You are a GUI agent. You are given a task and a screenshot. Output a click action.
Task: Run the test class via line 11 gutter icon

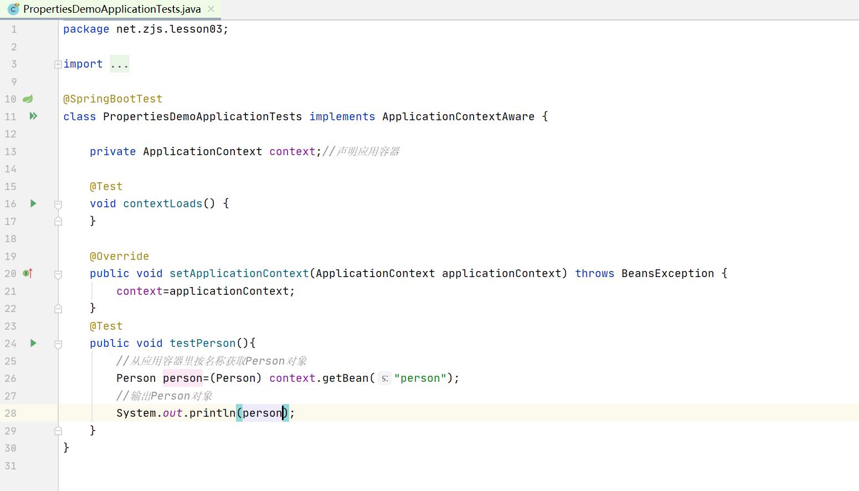pyautogui.click(x=33, y=116)
